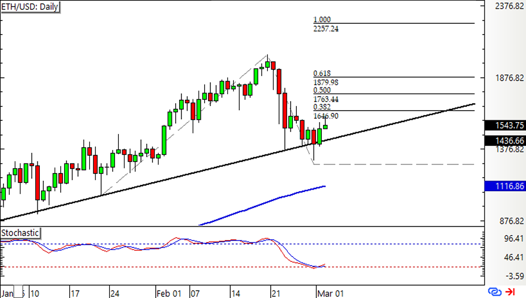Click the 1436.66 price label
The image size is (526, 298).
(x=505, y=141)
